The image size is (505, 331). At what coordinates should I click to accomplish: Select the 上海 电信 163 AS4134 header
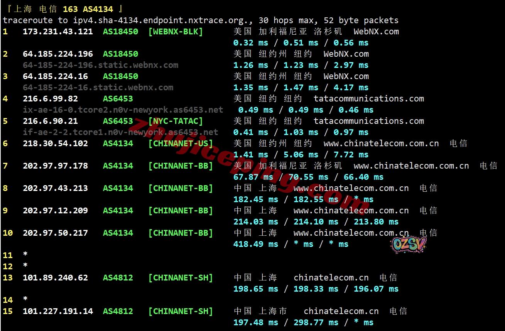pos(64,9)
